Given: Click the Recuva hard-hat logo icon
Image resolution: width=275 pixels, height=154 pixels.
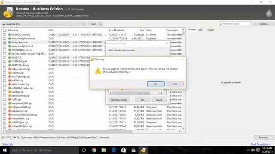Looking at the screenshot, I should (x=8, y=12).
